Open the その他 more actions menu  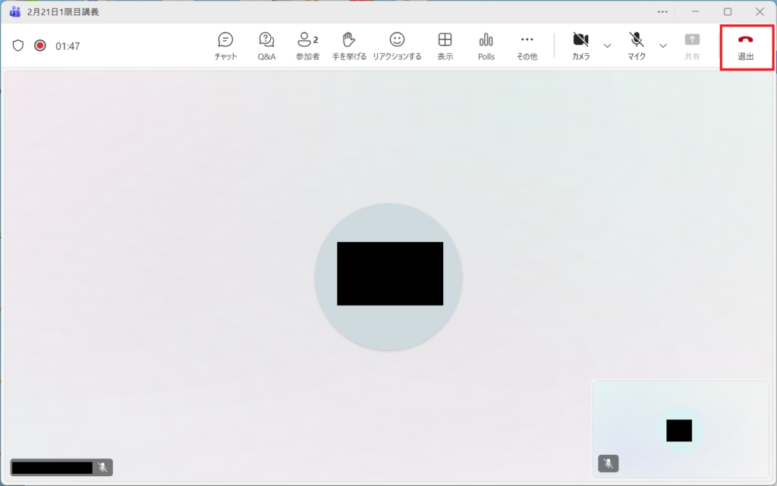click(x=527, y=46)
